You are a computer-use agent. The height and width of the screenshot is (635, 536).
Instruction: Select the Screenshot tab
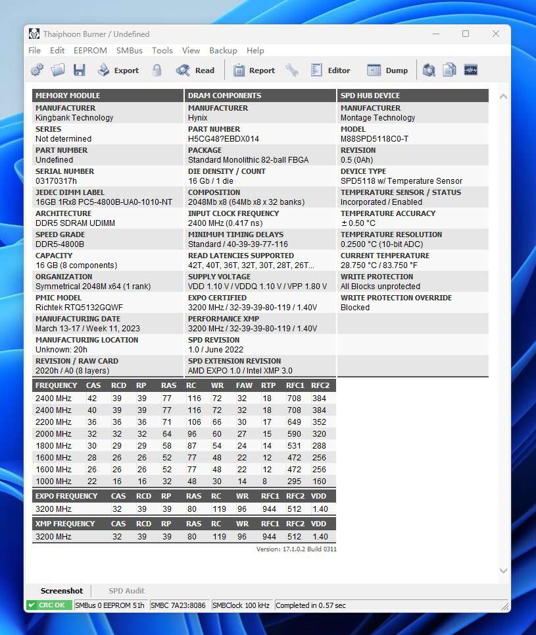click(x=62, y=591)
